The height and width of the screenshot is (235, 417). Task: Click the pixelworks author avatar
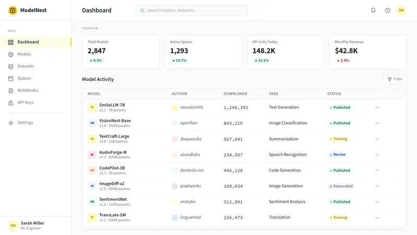pos(175,186)
